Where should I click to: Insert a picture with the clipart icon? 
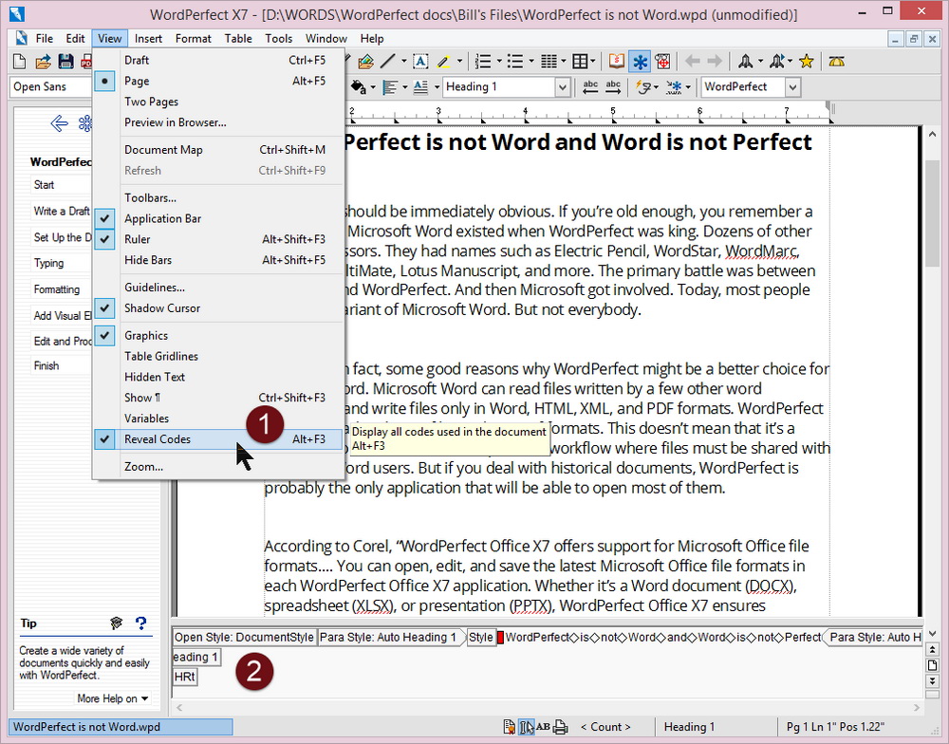tap(365, 61)
